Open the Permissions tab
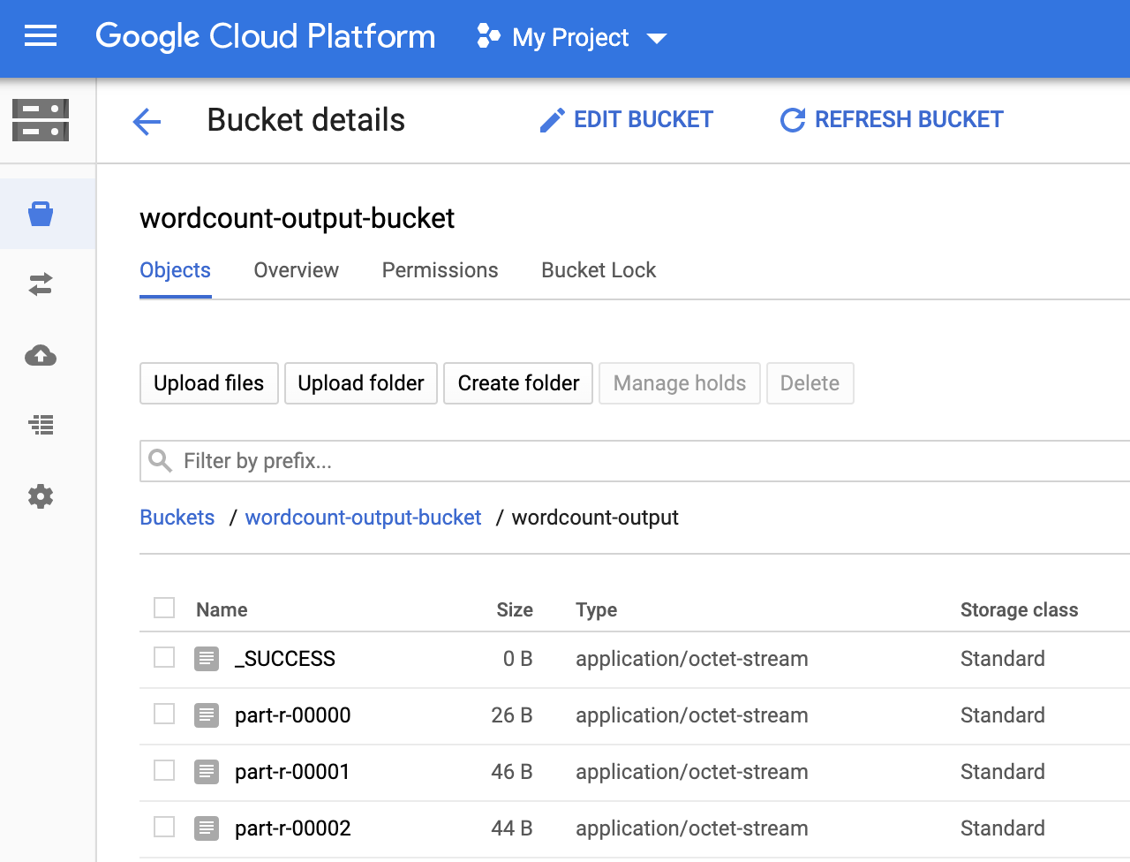Screen dimensions: 1130x862 point(440,270)
